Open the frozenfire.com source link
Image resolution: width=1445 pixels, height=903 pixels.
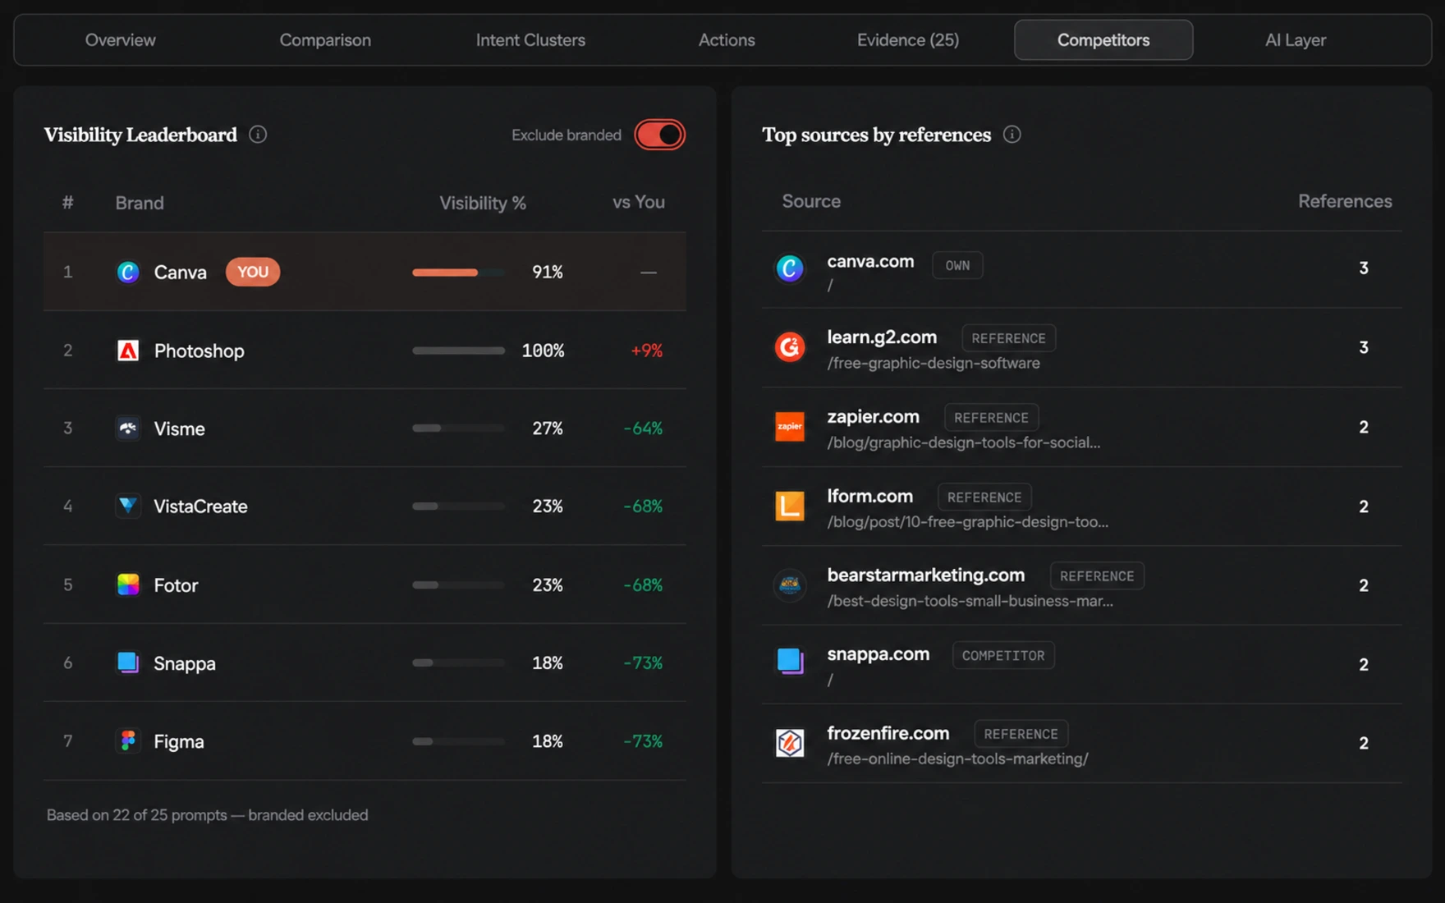tap(888, 733)
